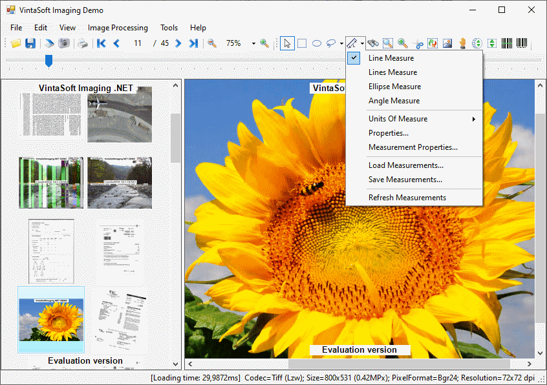Jump to the last page
The width and height of the screenshot is (547, 385).
[194, 43]
